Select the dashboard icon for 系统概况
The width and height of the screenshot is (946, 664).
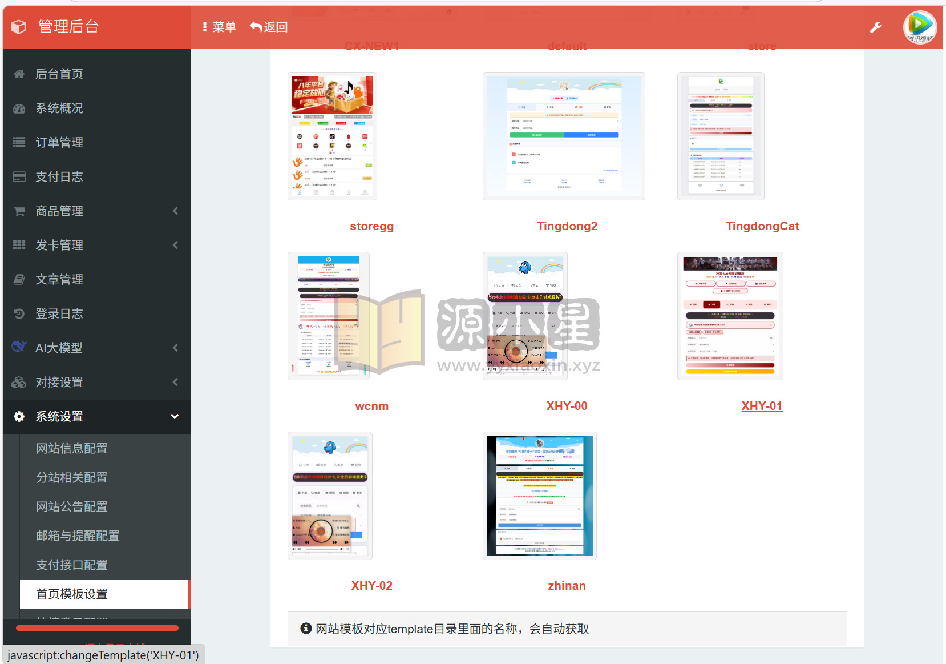19,108
